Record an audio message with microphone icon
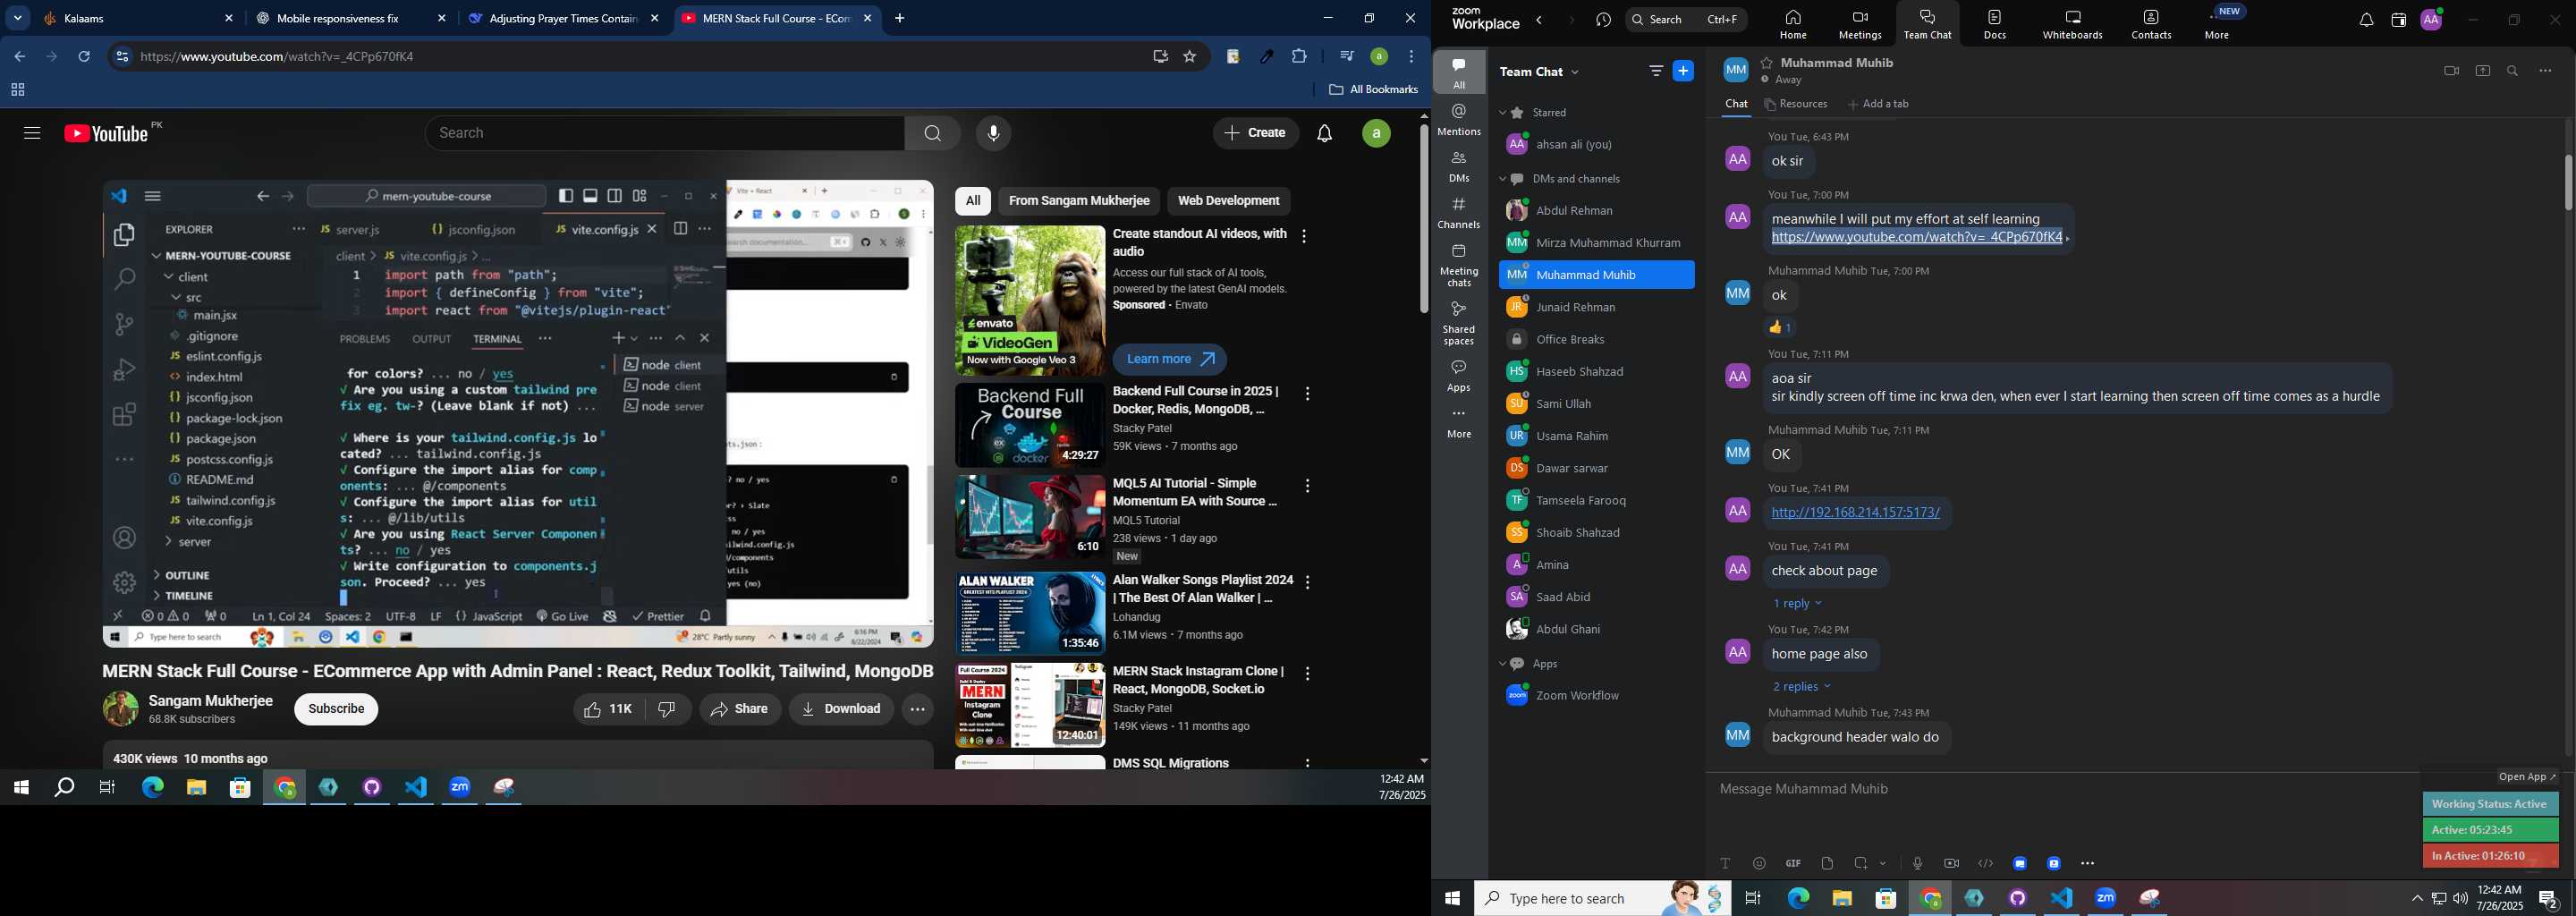The height and width of the screenshot is (916, 2576). 1917,863
